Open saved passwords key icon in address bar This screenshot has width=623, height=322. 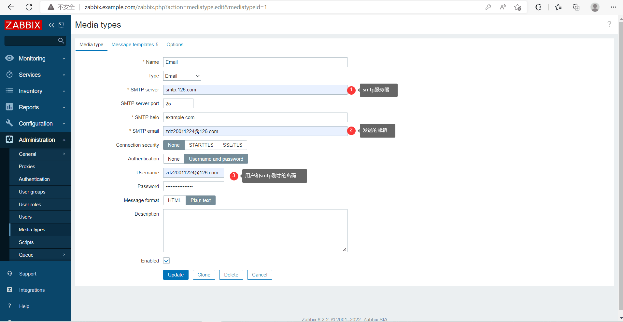coord(488,7)
